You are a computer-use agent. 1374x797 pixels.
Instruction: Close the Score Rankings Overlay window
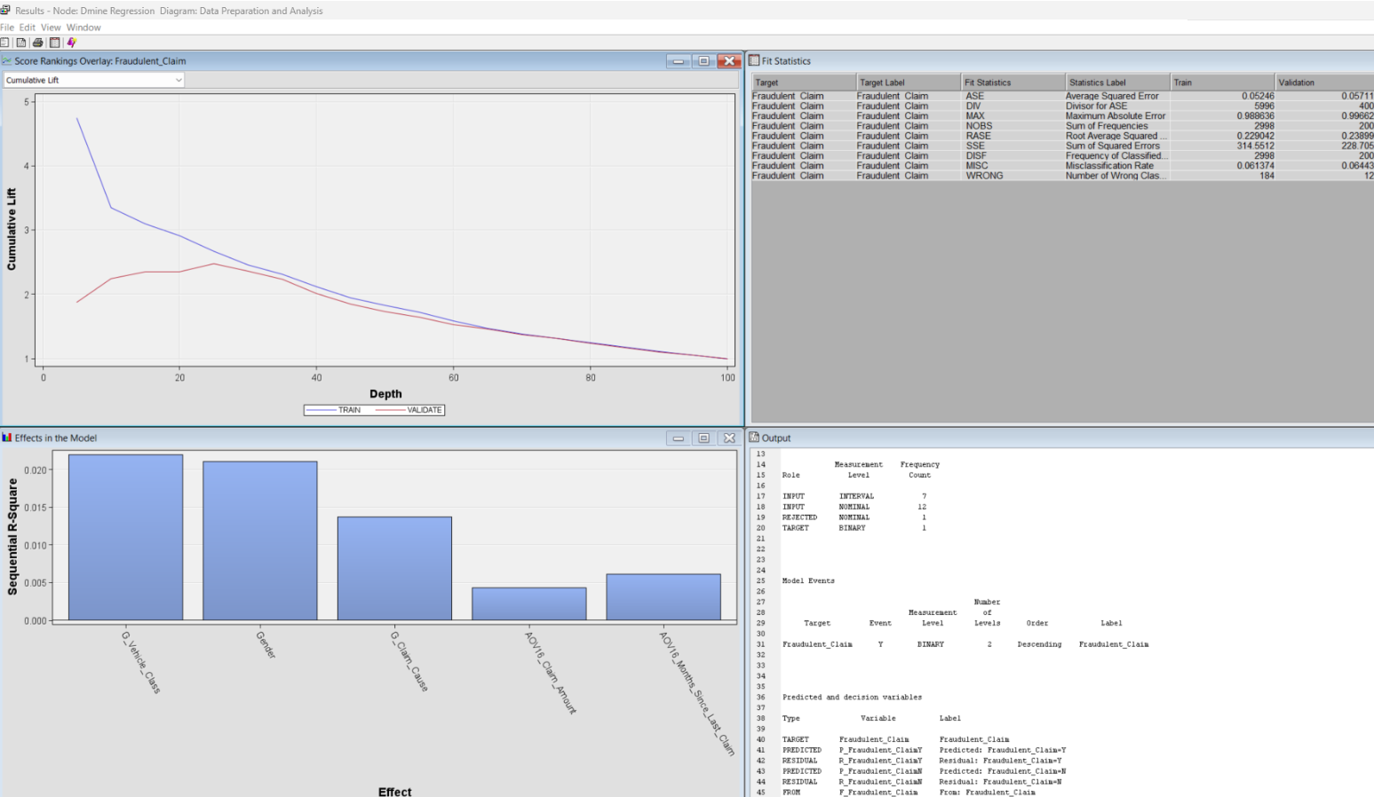[x=729, y=61]
